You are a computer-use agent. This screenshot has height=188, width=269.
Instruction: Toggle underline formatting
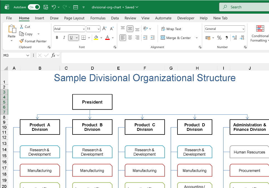[72, 37]
